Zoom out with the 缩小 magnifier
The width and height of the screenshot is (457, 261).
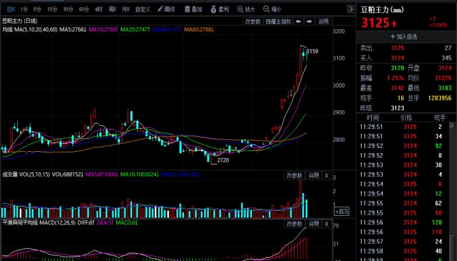[x=272, y=10]
